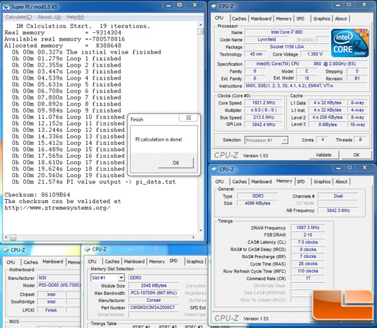The width and height of the screenshot is (377, 328).
Task: Click OK button in top CPU-Z window
Action: [x=356, y=155]
